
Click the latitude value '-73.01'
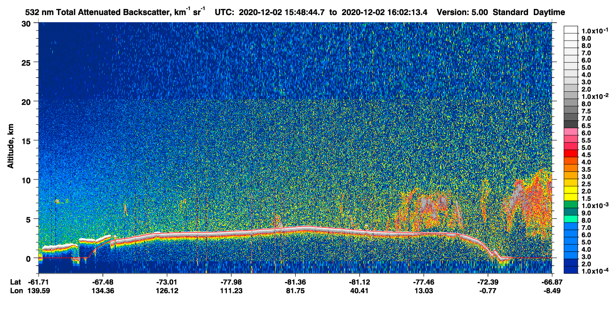pos(167,282)
